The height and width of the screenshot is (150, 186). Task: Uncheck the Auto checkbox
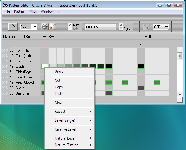70,25
